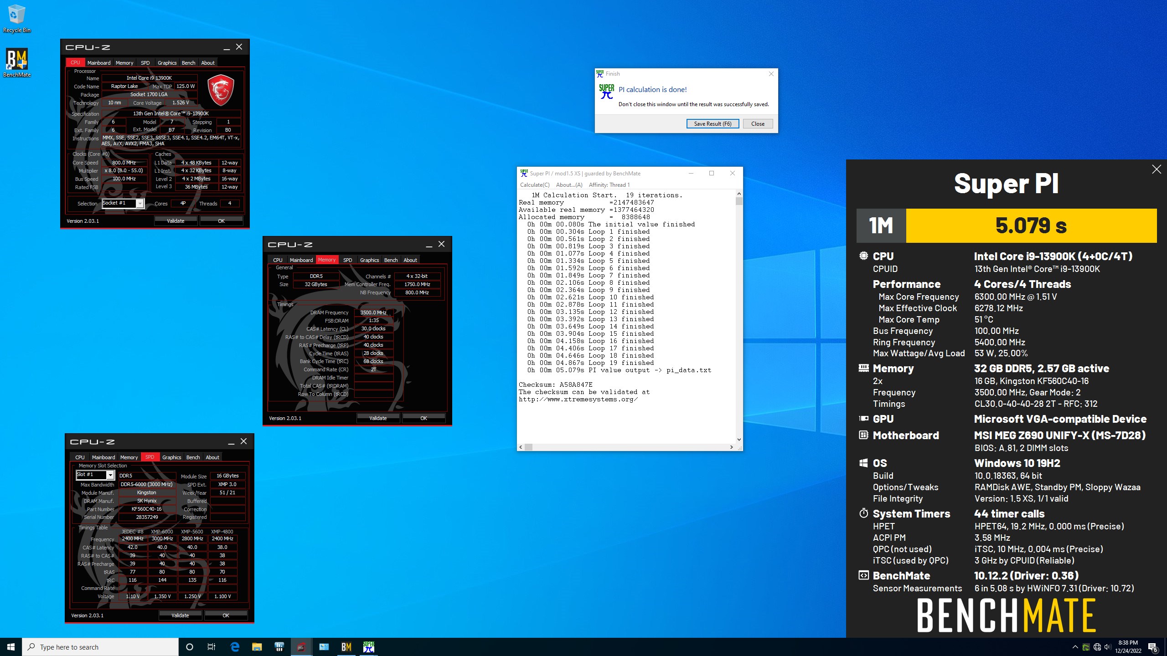
Task: Open Task View on the taskbar
Action: [212, 647]
